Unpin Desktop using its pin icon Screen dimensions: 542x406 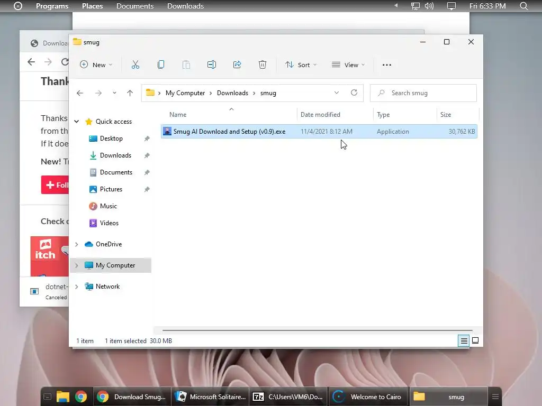click(147, 139)
